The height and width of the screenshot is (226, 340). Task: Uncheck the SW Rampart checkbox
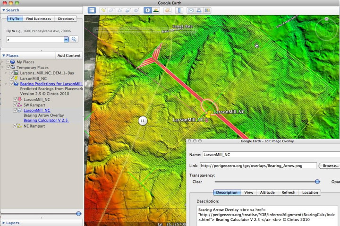click(x=15, y=104)
